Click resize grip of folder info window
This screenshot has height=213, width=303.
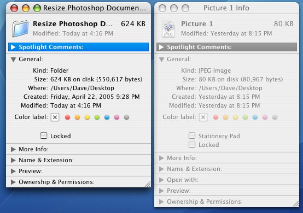click(148, 184)
